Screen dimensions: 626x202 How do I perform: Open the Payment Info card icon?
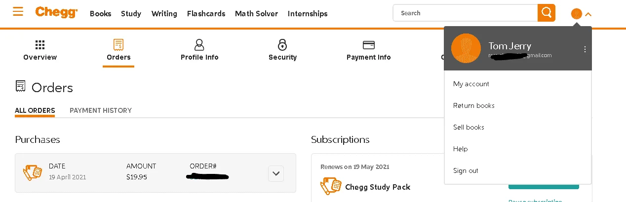(x=368, y=45)
